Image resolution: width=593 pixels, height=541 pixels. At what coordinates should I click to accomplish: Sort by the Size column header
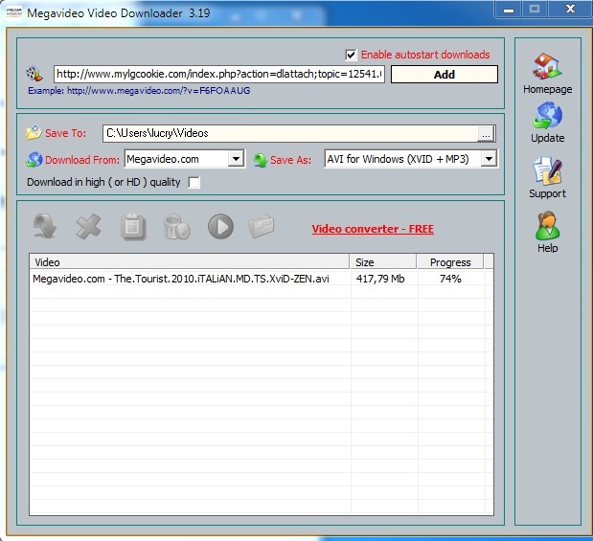(x=383, y=262)
